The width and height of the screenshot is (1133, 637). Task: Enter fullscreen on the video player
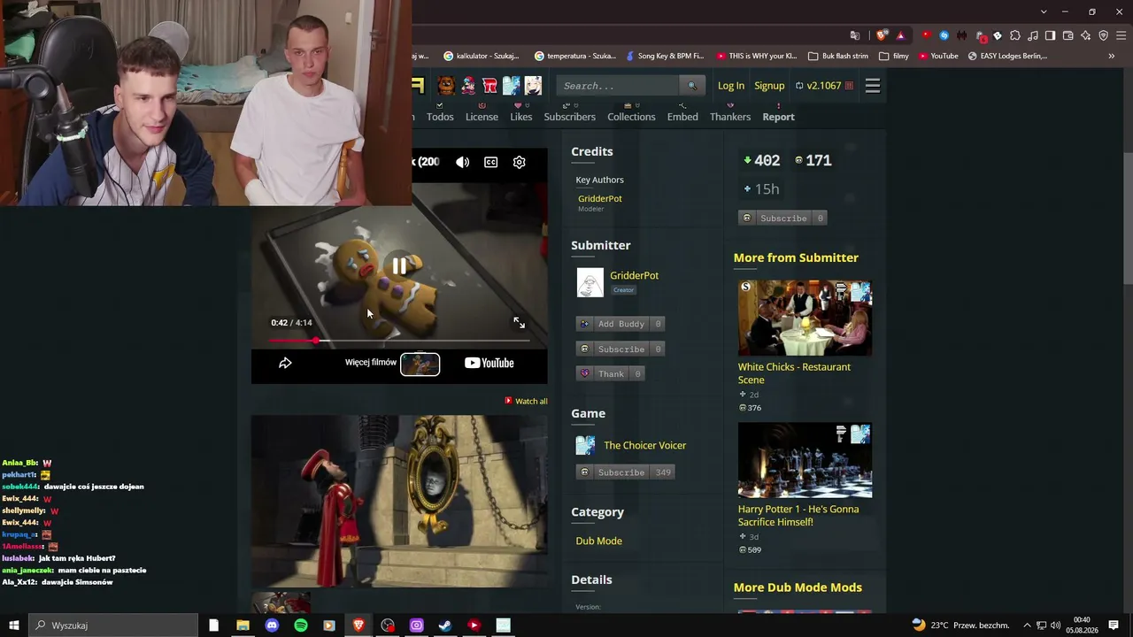point(520,323)
